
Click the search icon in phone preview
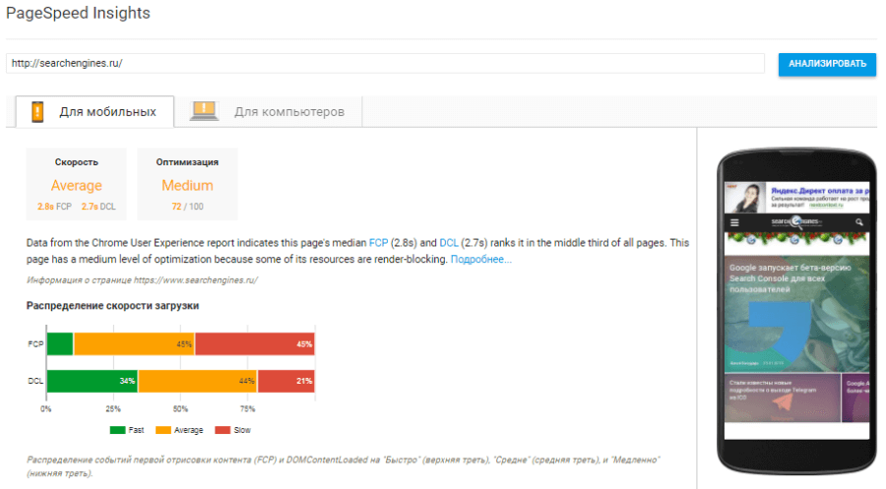[x=858, y=222]
